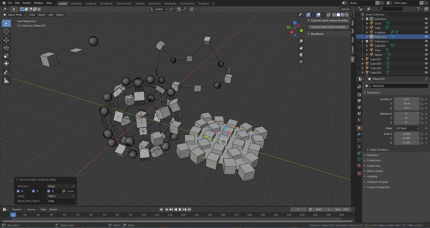The image size is (430, 228).
Task: Click the End frame 250 field
Action: [342, 209]
